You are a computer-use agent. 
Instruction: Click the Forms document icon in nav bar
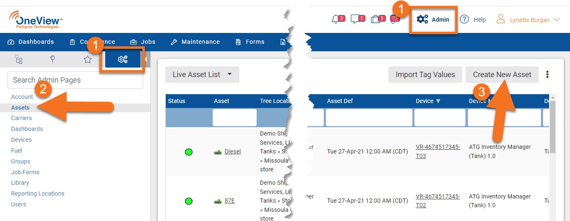coord(238,42)
